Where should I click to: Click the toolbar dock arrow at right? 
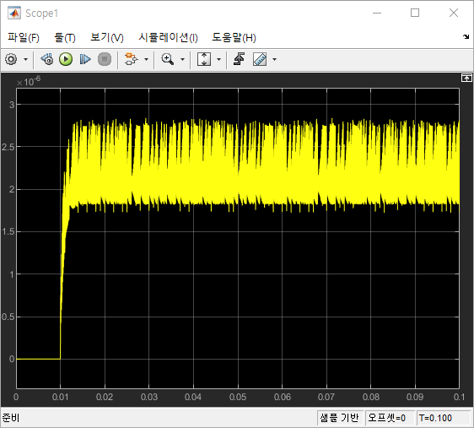pos(466,37)
